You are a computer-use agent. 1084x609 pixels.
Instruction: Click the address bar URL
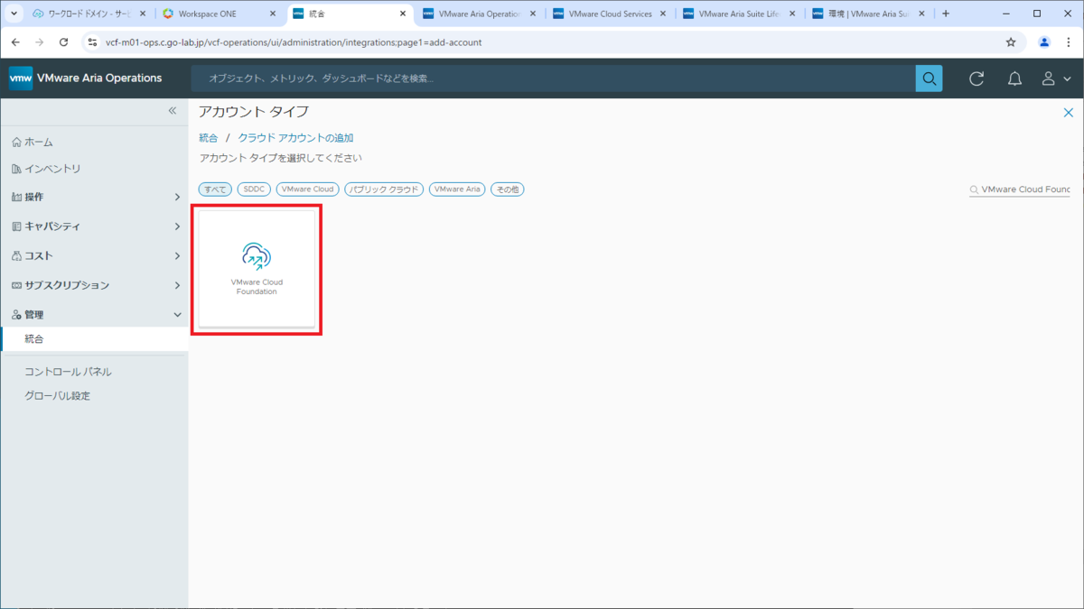(294, 42)
